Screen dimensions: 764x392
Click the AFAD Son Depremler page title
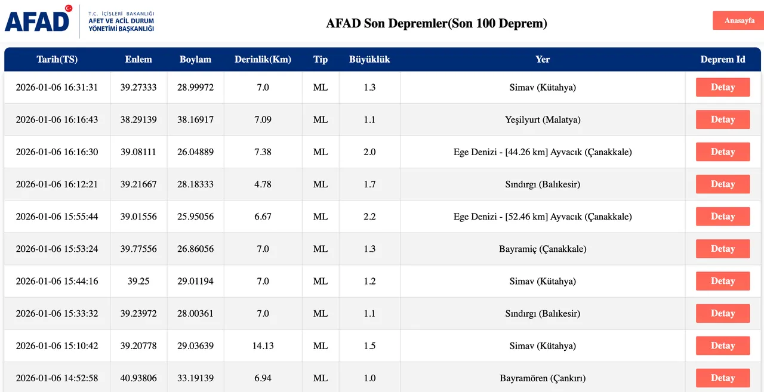coord(437,23)
